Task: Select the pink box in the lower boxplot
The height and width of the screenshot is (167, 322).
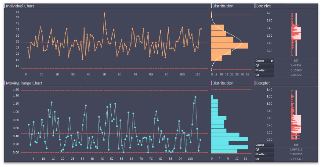Action: click(296, 124)
